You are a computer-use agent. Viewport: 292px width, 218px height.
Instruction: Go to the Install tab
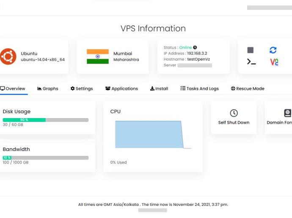[x=159, y=89]
